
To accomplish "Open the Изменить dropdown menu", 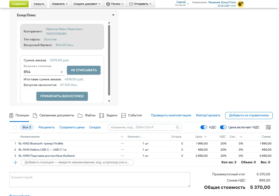I will [60, 4].
